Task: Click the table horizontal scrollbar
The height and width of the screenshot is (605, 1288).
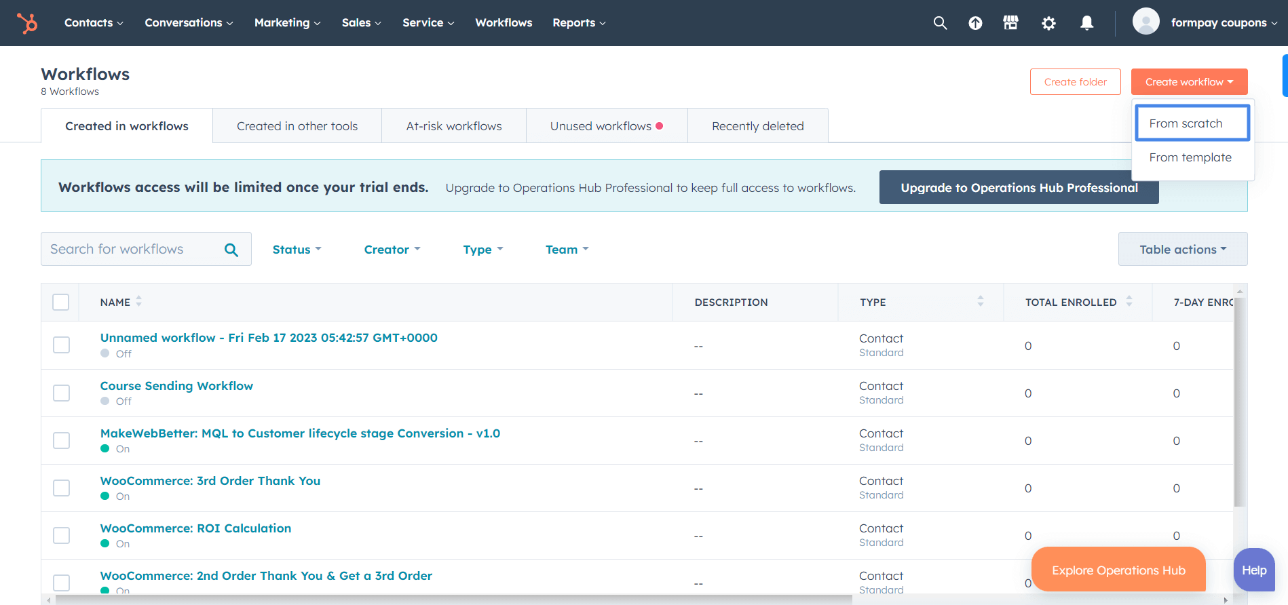Action: point(453,600)
